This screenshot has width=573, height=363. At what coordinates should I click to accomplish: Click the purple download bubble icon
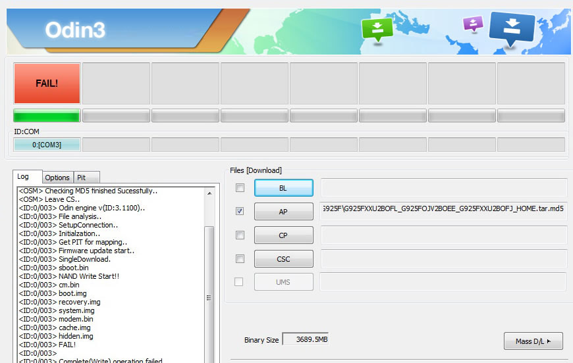(473, 24)
